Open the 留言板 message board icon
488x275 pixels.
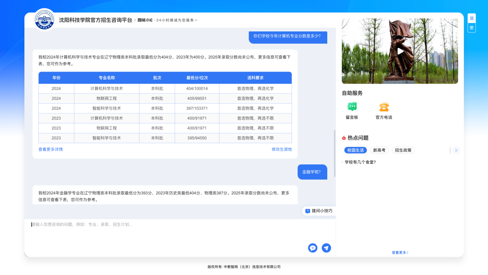tap(352, 107)
